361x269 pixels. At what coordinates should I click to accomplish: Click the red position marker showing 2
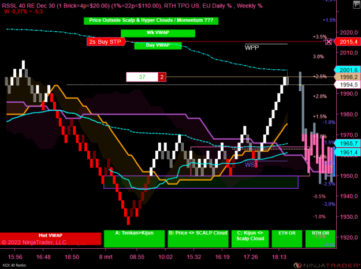point(162,77)
